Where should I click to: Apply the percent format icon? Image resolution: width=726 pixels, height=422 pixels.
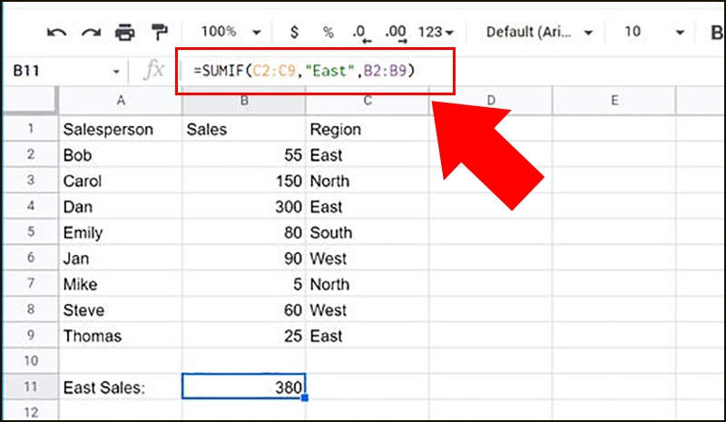[328, 32]
